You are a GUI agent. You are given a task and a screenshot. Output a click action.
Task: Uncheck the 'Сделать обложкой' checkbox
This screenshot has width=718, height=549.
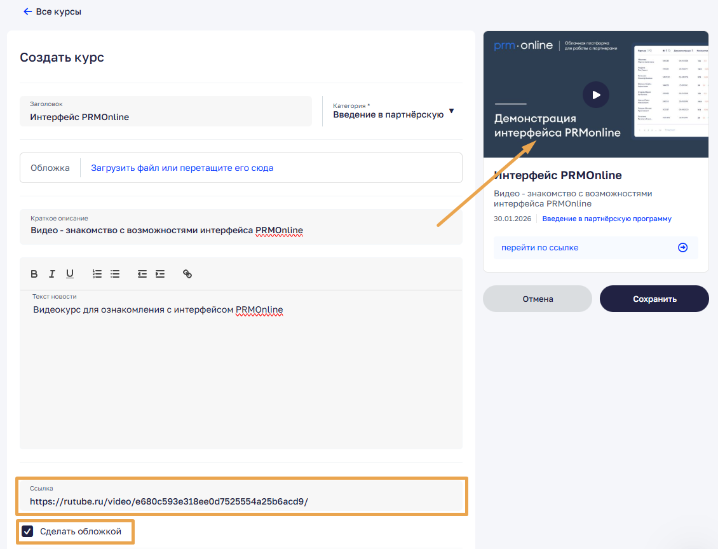coord(27,531)
